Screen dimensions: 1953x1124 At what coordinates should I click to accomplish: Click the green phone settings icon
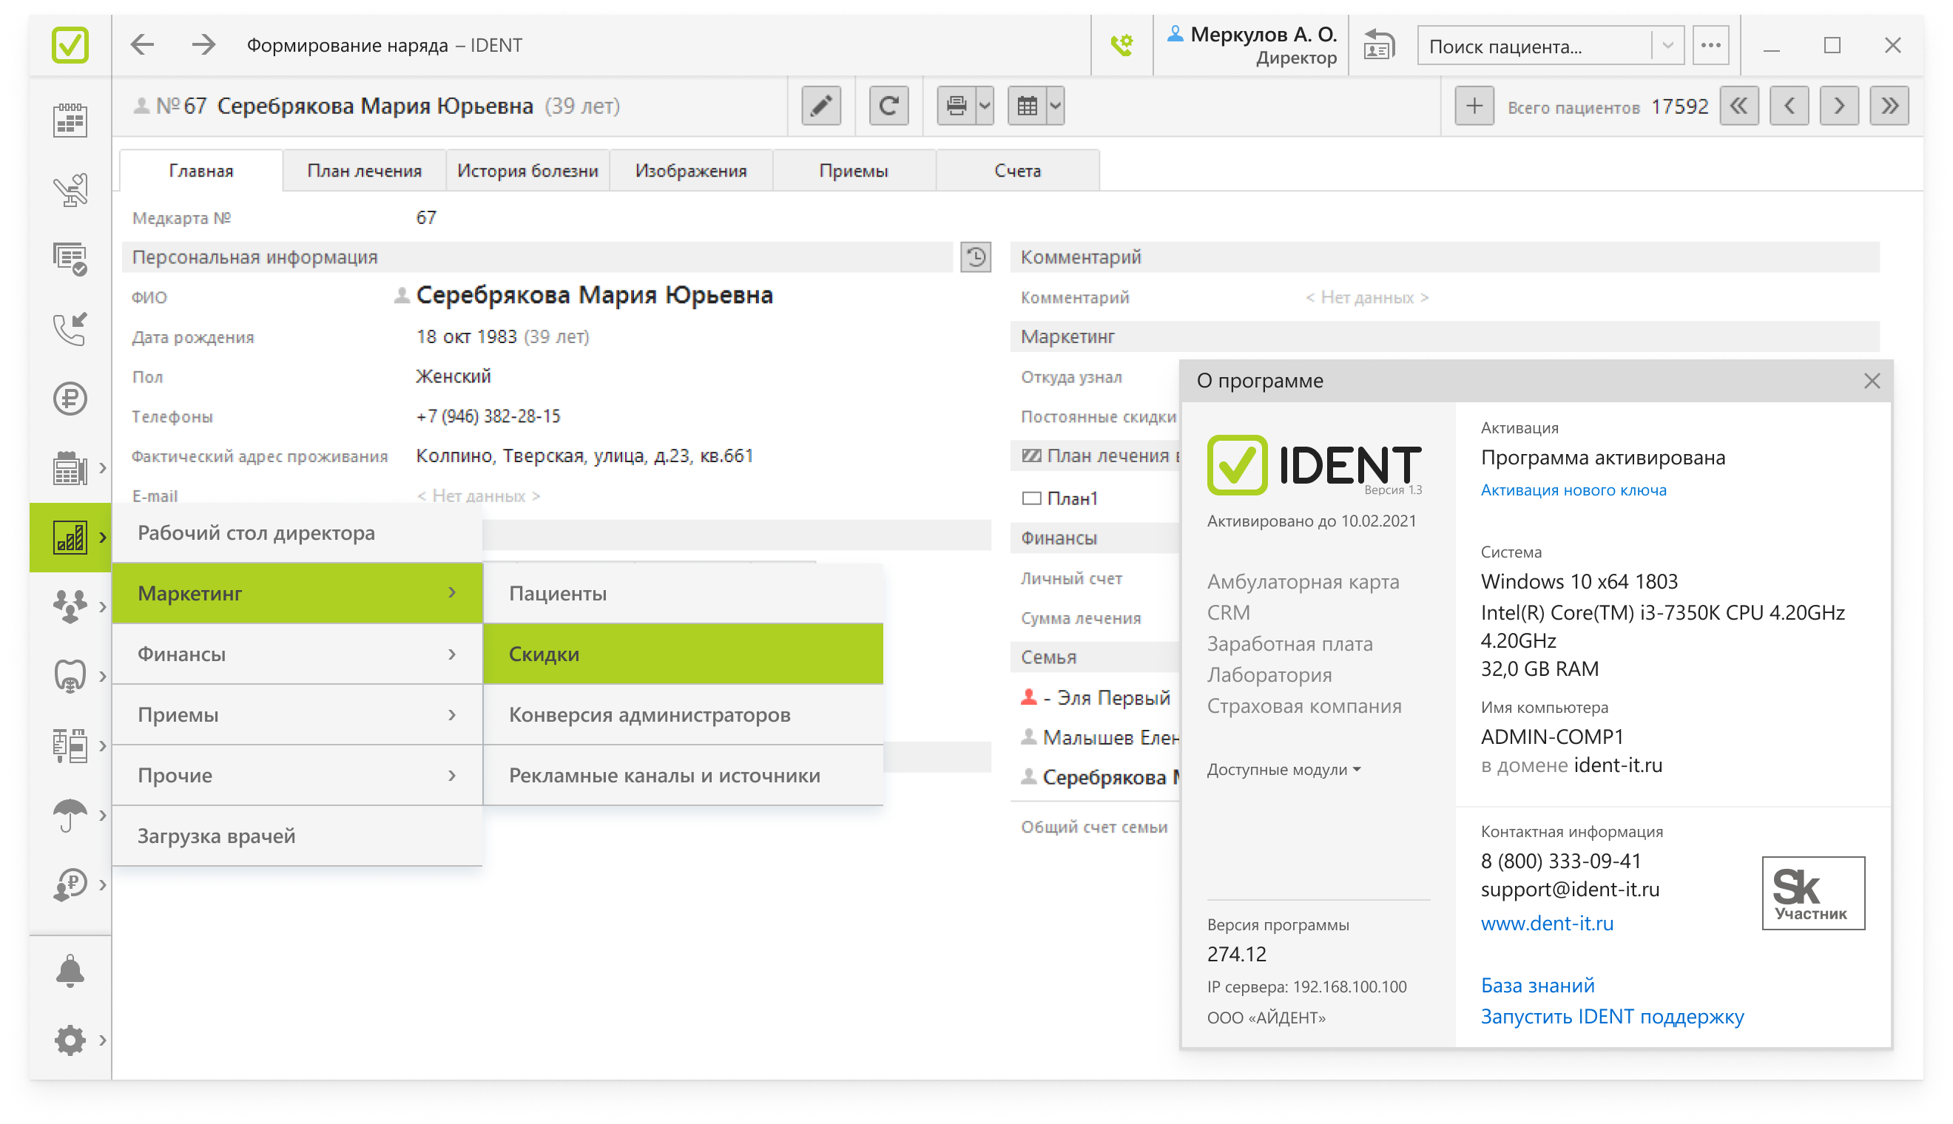[1121, 46]
